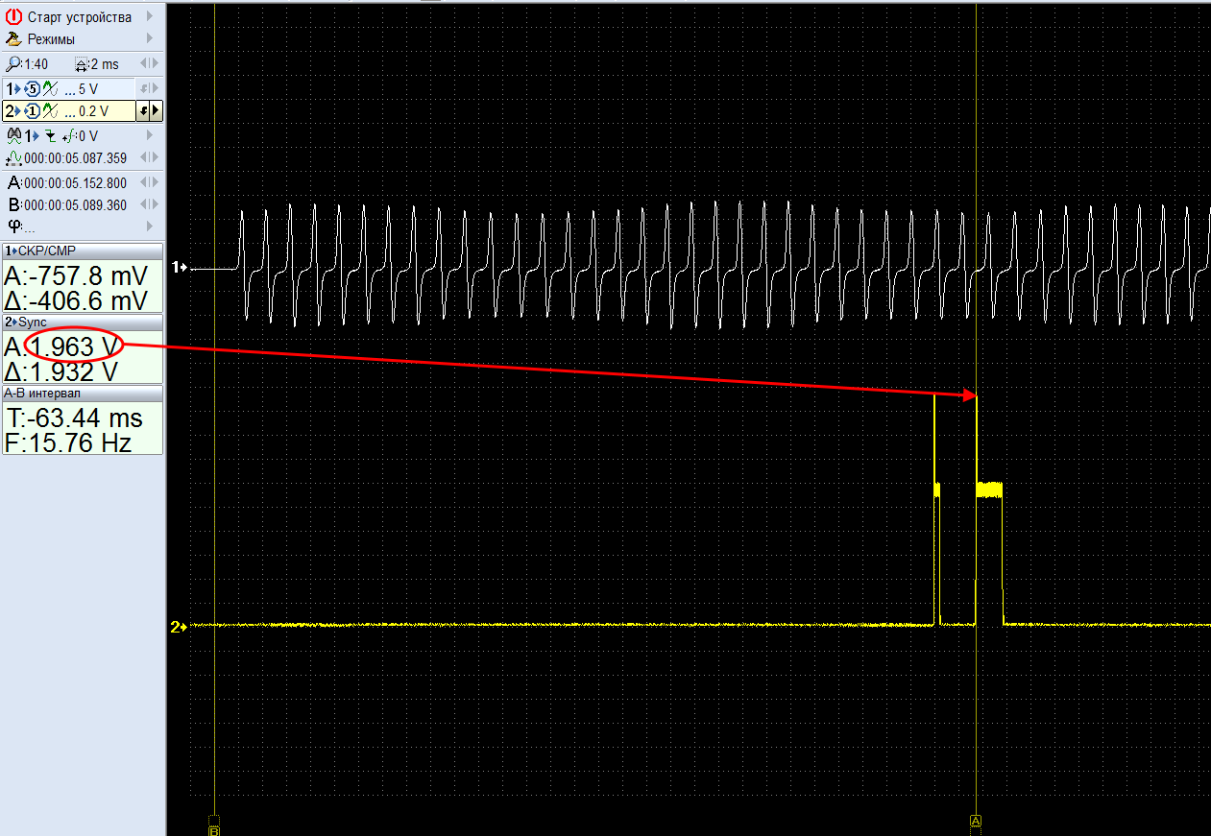
Task: Click channel 1 waveform coupling icon
Action: tap(51, 88)
